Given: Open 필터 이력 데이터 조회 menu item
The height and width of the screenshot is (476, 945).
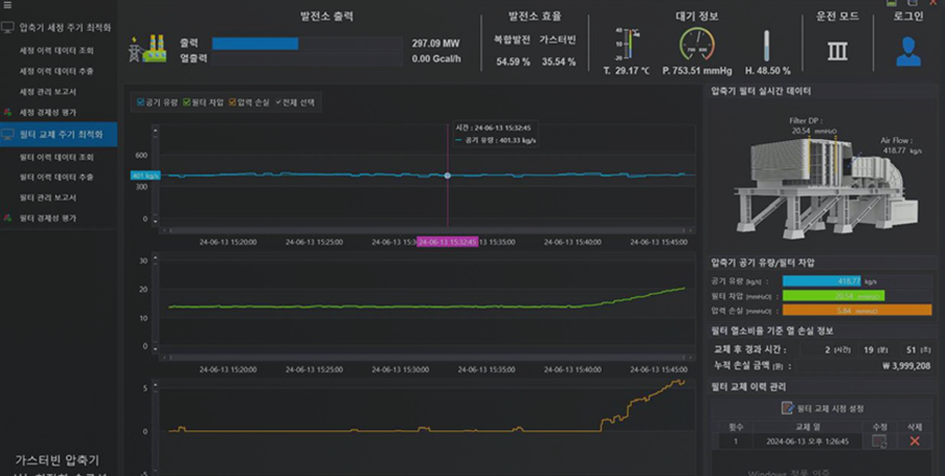Looking at the screenshot, I should click(x=57, y=157).
